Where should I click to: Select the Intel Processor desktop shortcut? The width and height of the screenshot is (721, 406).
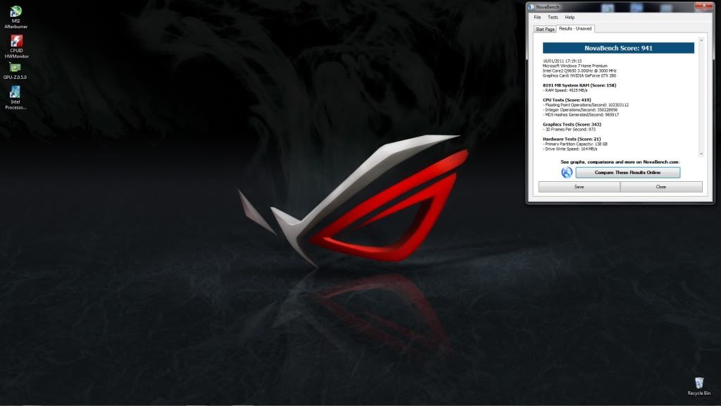click(x=15, y=97)
